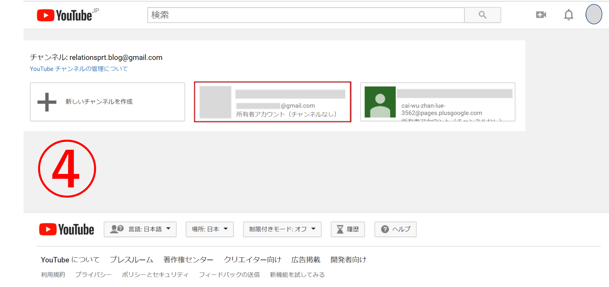Viewport: 609px width, 287px height.
Task: Select the cai-wu-zhan-lue pages.plusgoogle.com account
Action: pyautogui.click(x=438, y=102)
